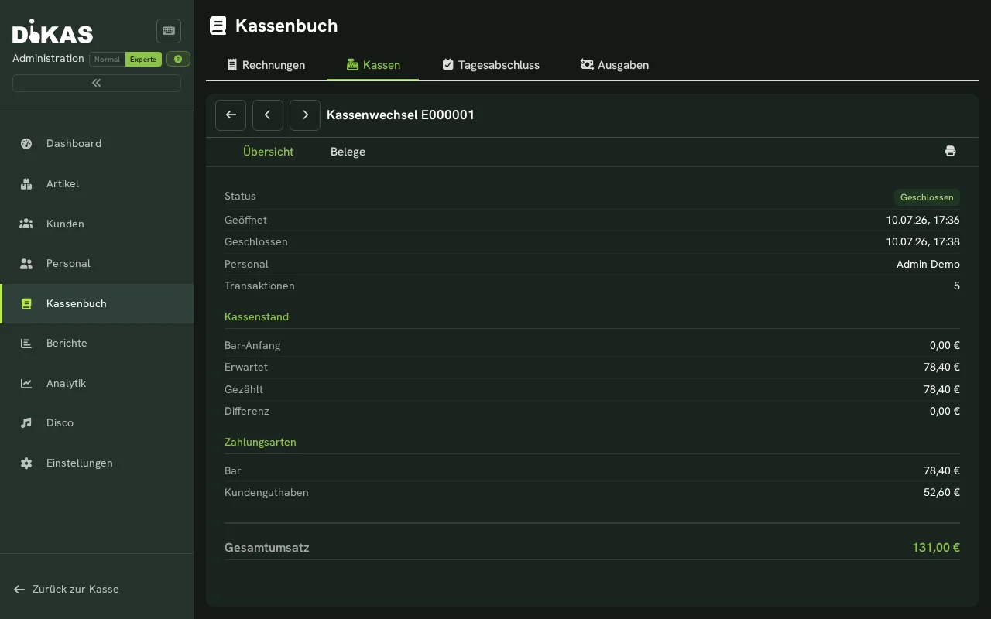Click the keyboard icon button
This screenshot has width=991, height=619.
pyautogui.click(x=169, y=31)
